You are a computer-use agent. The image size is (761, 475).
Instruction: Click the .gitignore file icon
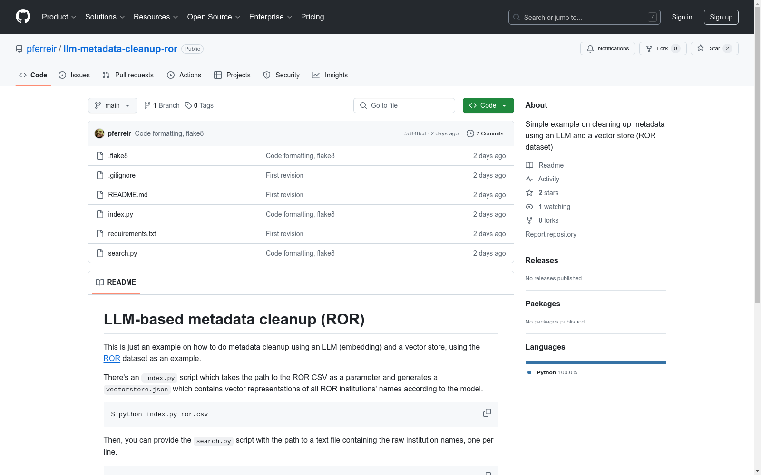(x=100, y=175)
